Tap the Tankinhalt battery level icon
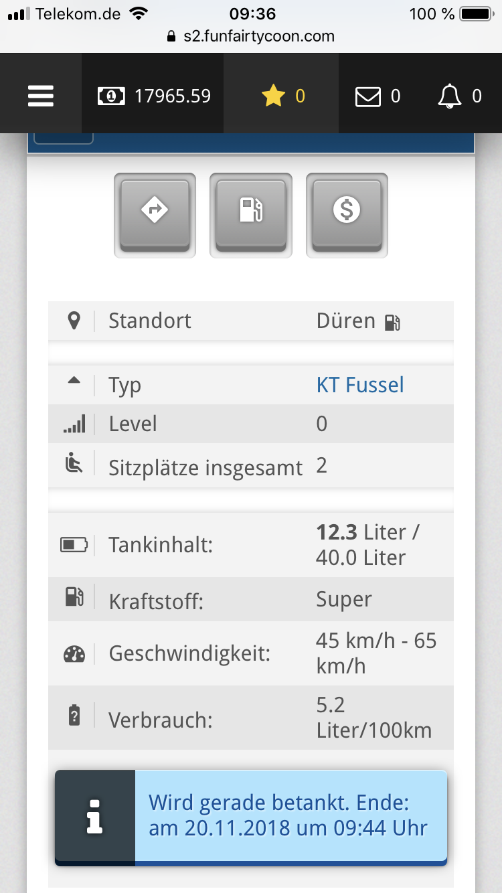Screen dimensions: 502x893 [x=74, y=544]
